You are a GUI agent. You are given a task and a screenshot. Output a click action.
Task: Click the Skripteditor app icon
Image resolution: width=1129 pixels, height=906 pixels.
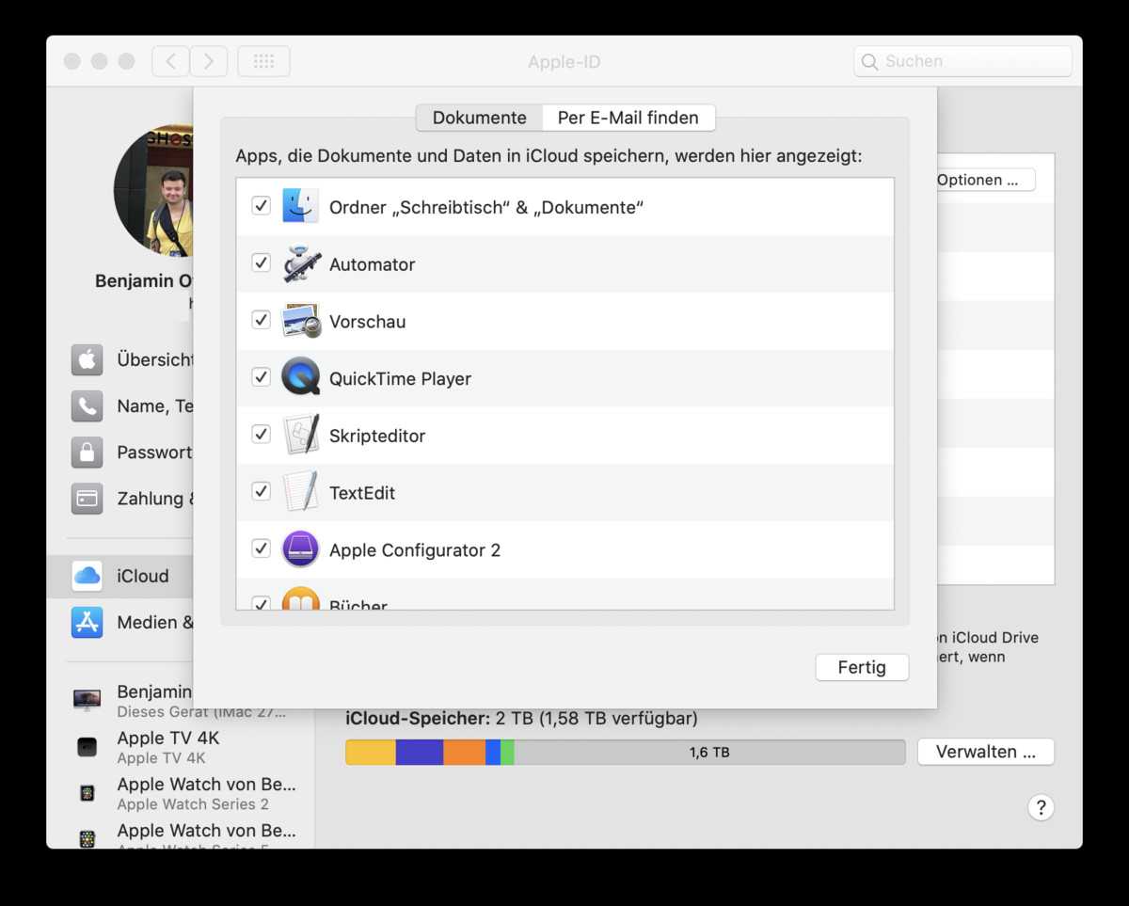pyautogui.click(x=301, y=435)
